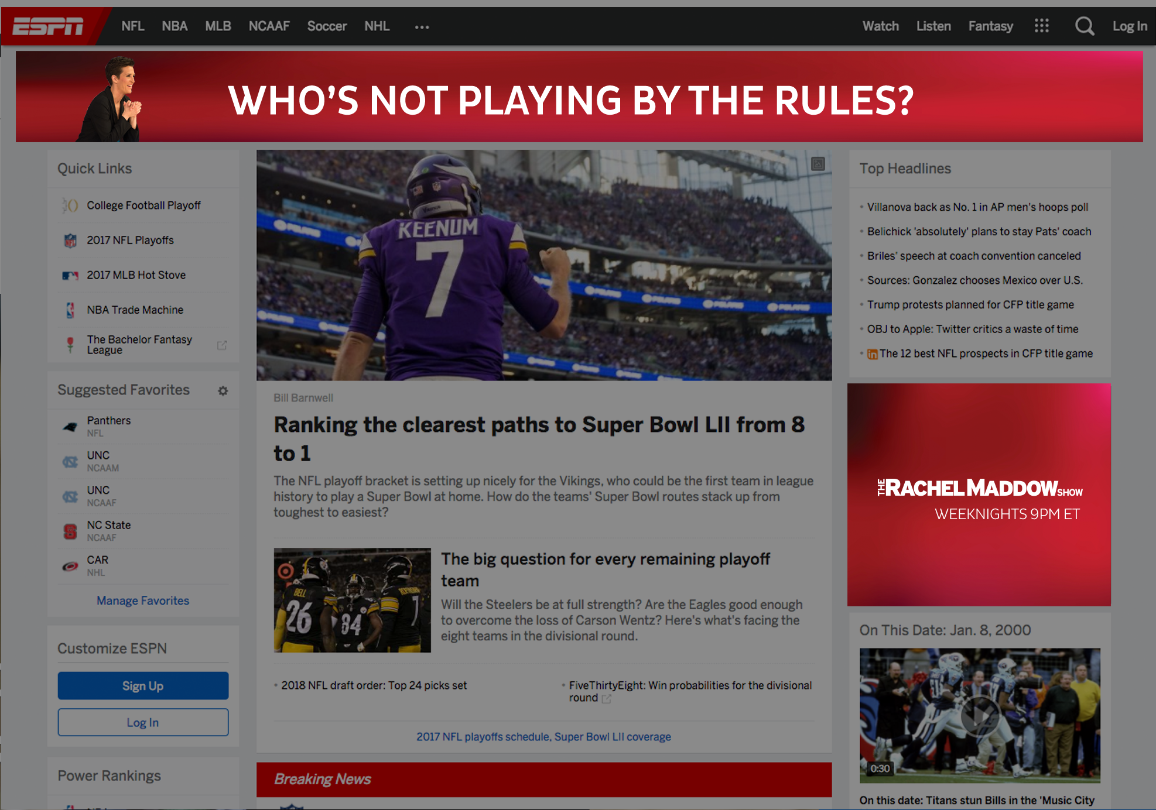The image size is (1156, 810).
Task: Open 2018 NFL draft order headline
Action: (374, 685)
